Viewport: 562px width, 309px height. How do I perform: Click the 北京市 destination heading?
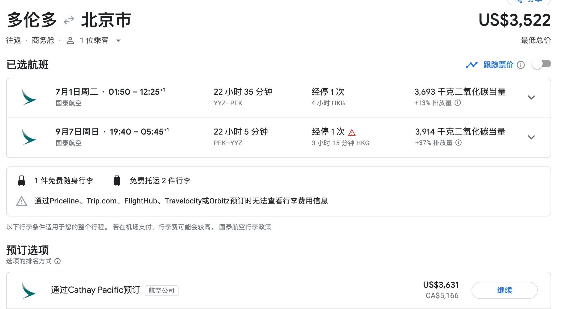(x=106, y=20)
